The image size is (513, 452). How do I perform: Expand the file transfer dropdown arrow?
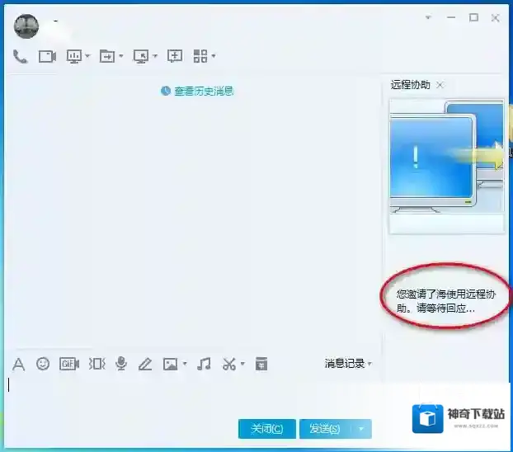click(121, 56)
